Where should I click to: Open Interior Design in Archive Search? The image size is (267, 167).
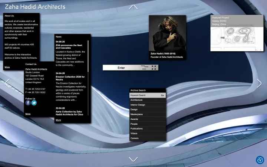(x=148, y=105)
